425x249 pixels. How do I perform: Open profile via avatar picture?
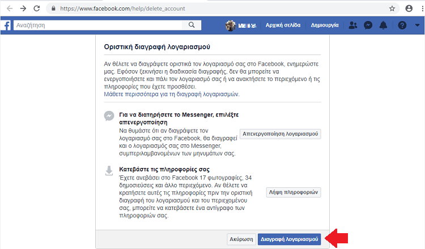pyautogui.click(x=231, y=25)
